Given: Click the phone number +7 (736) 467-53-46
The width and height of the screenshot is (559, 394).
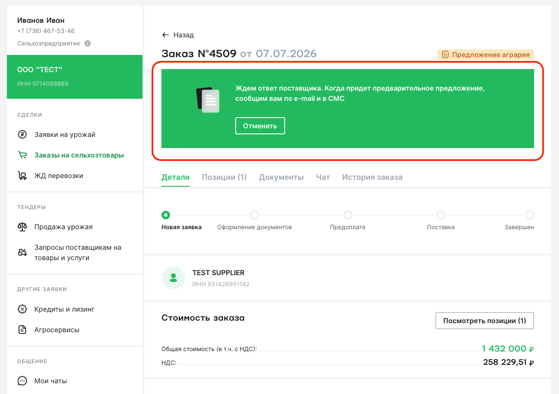Looking at the screenshot, I should point(46,31).
